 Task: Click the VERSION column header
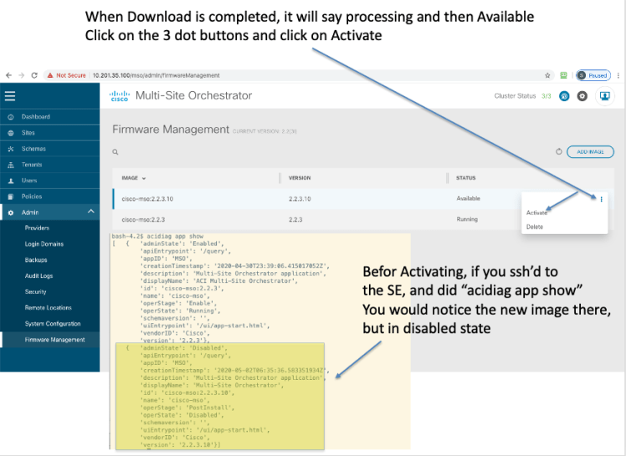(x=300, y=178)
